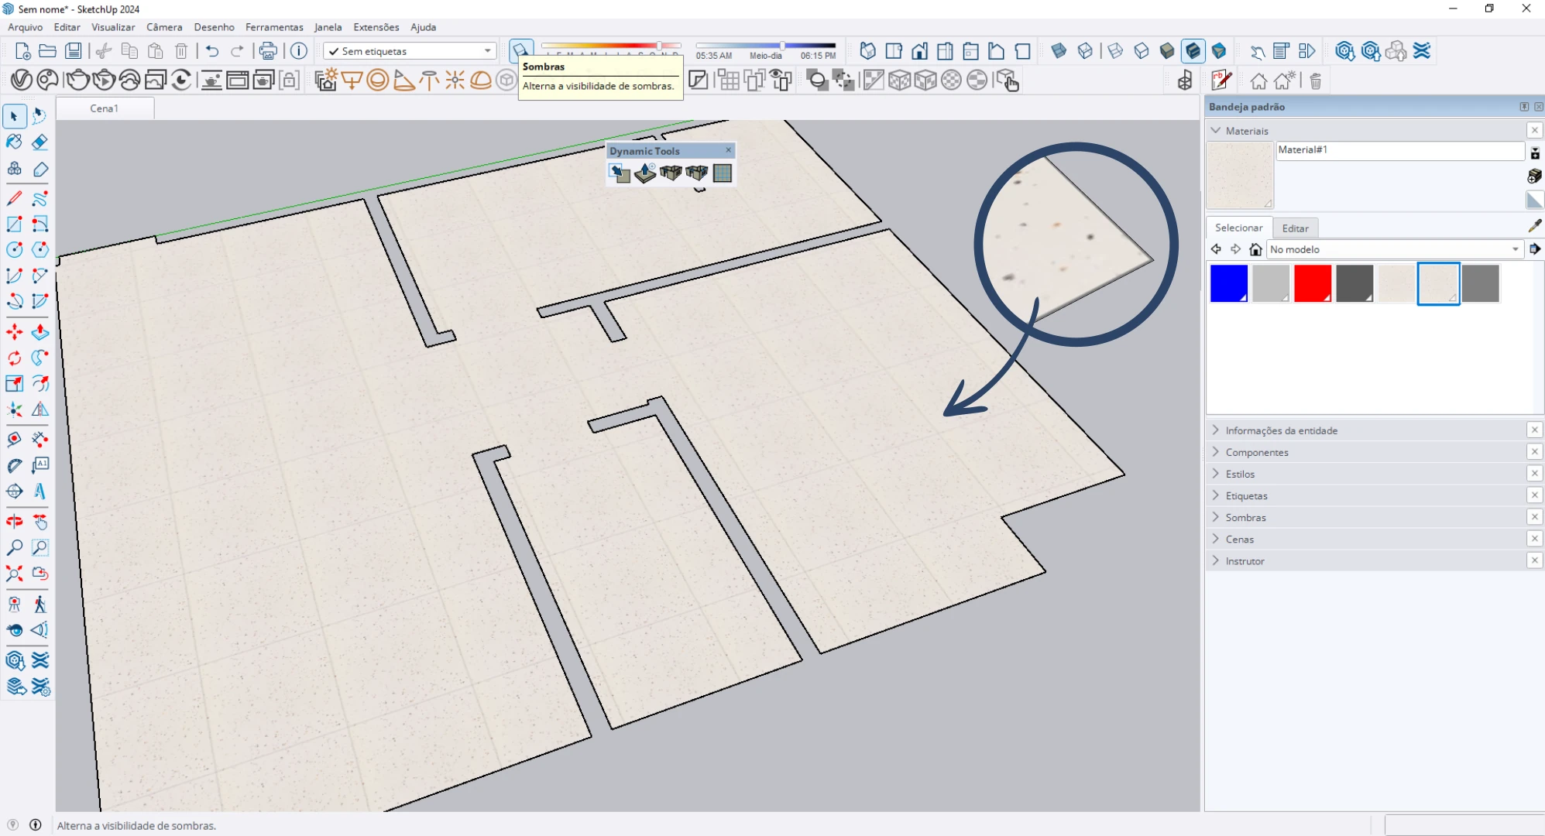Viewport: 1545px width, 836px height.
Task: Pick the Paint Bucket tool
Action: pyautogui.click(x=14, y=142)
